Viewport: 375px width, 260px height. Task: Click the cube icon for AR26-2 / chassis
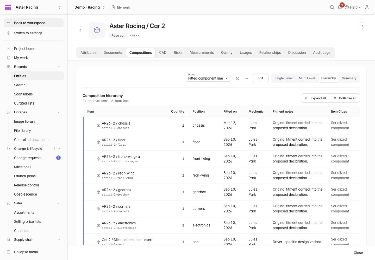(98, 126)
